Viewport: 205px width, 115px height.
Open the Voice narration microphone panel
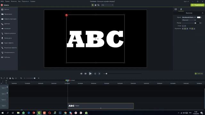(x=6, y=38)
